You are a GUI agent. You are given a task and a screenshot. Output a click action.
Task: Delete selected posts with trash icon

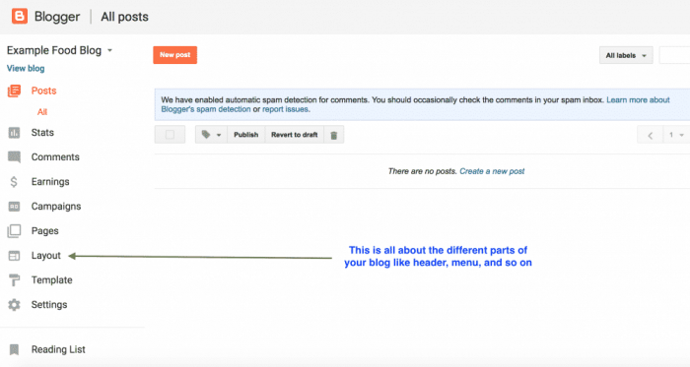(x=334, y=135)
